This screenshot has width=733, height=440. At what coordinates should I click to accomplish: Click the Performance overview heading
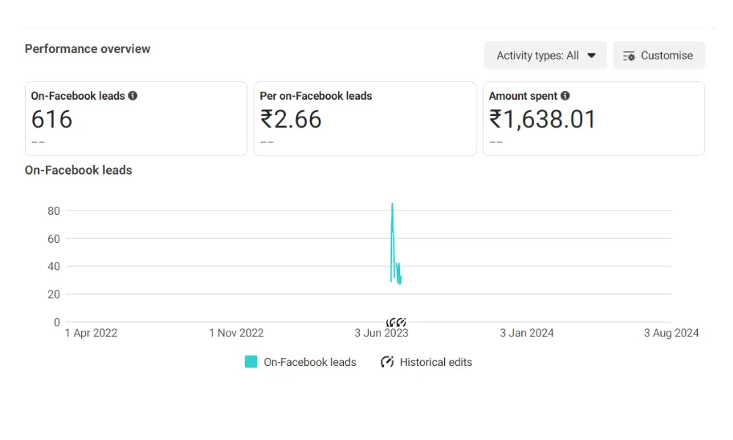pos(87,48)
